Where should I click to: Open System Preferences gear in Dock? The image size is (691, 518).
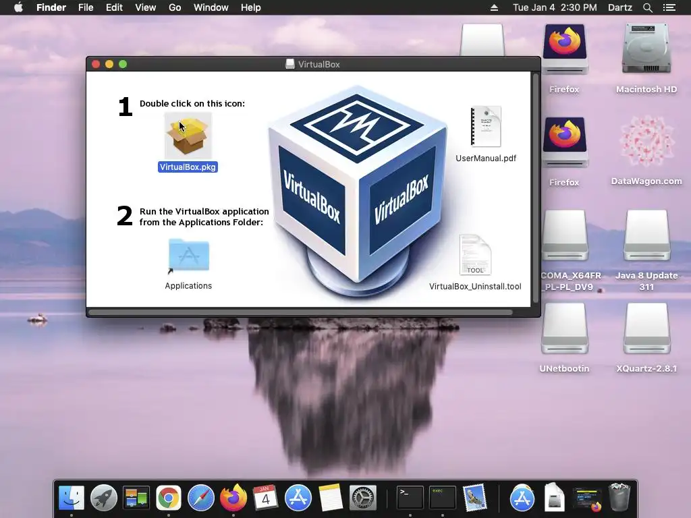coord(362,498)
